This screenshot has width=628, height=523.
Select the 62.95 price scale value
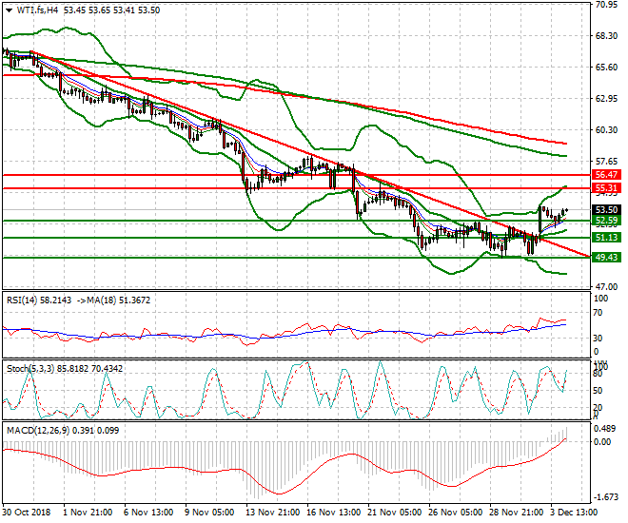pyautogui.click(x=606, y=99)
